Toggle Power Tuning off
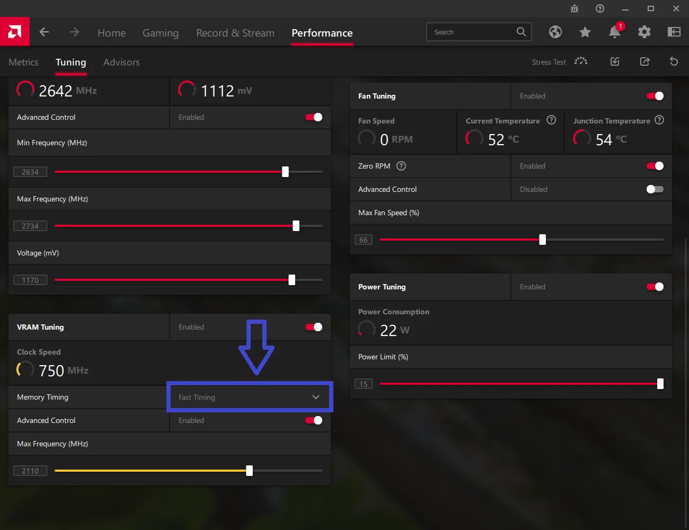The height and width of the screenshot is (530, 689). [655, 287]
